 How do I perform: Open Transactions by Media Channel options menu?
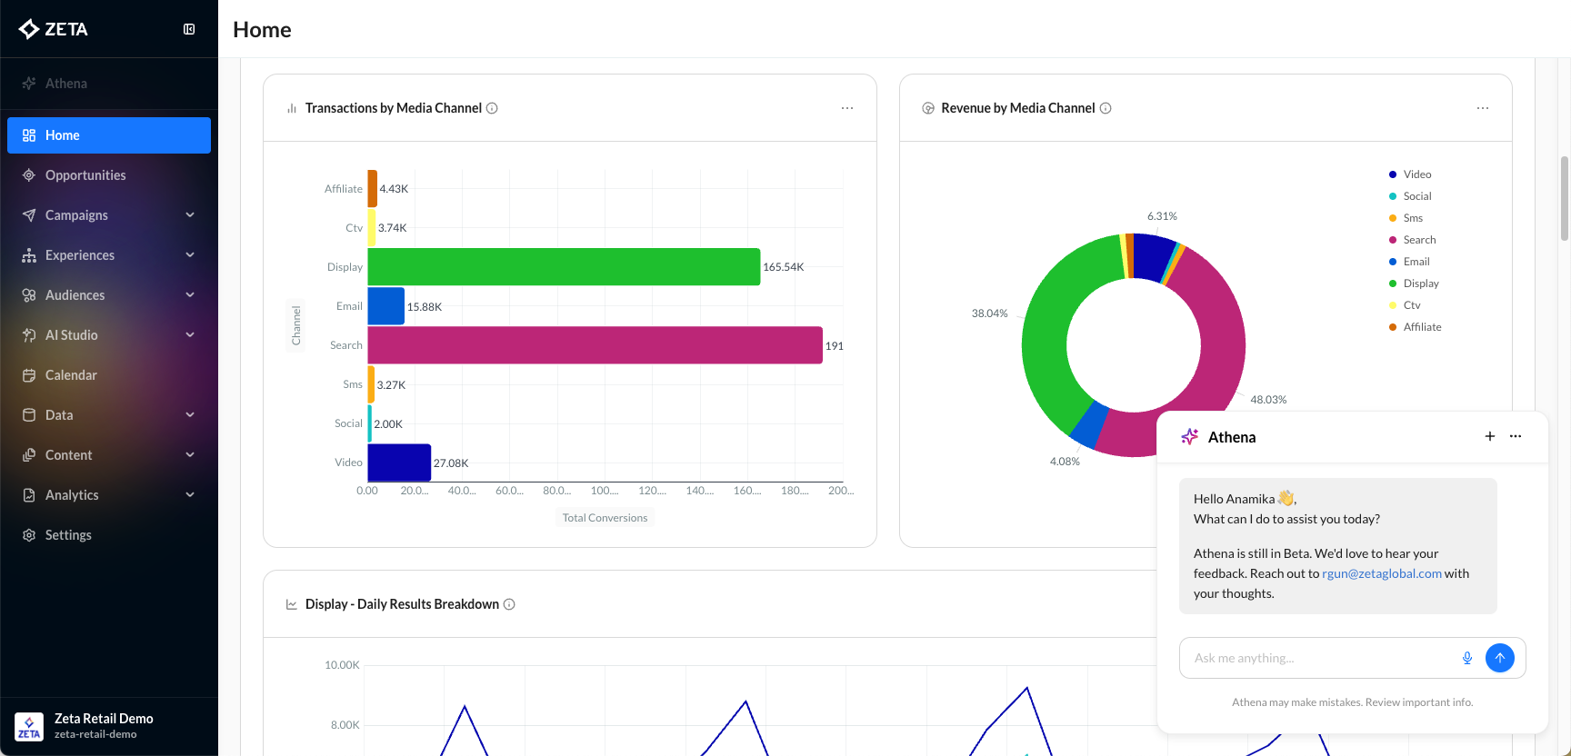click(x=846, y=108)
